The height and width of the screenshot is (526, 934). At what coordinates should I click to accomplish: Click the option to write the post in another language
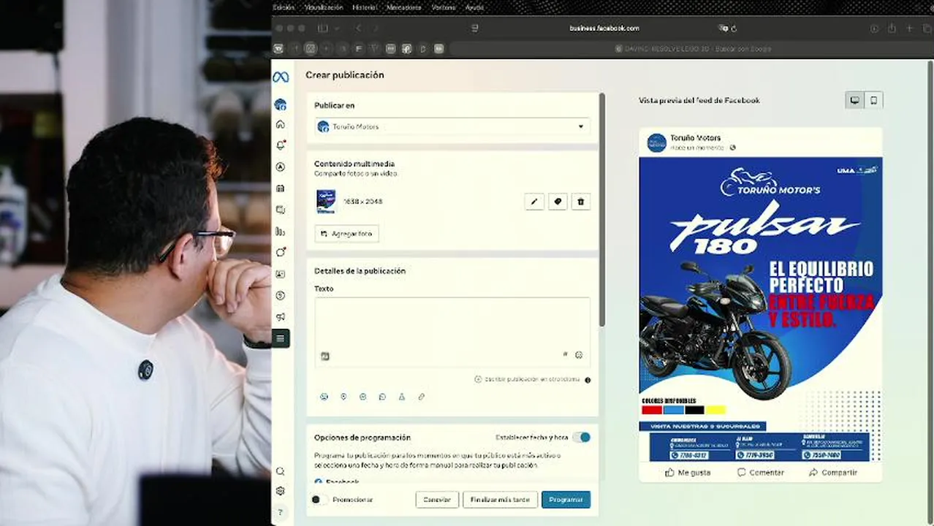(x=527, y=380)
